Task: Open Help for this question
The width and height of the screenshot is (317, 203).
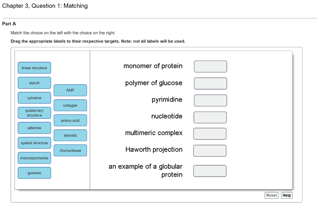Action: [286, 195]
